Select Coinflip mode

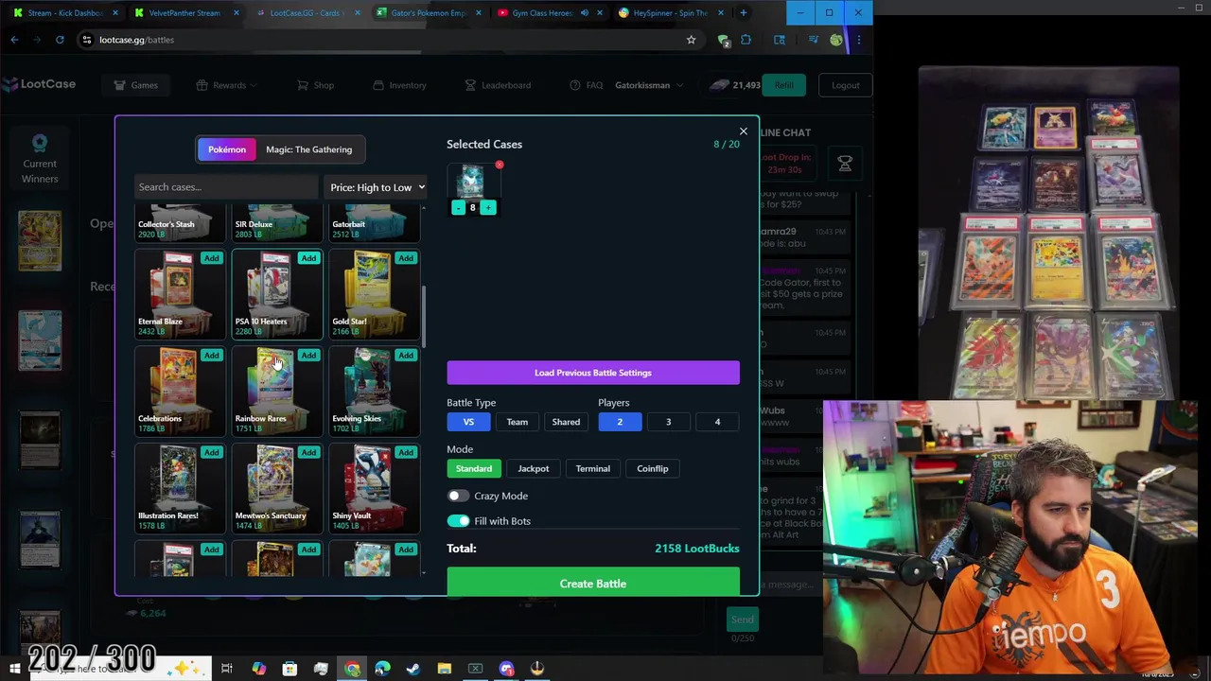pyautogui.click(x=653, y=469)
